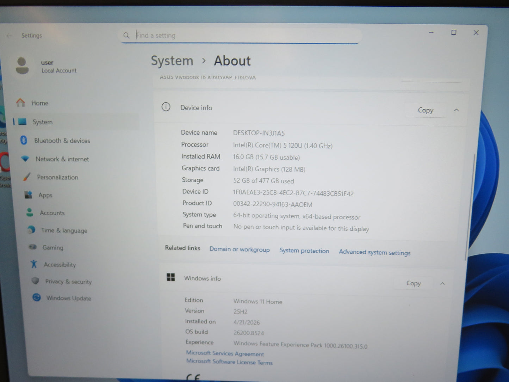
Task: Click the Bluetooth icon in sidebar
Action: (x=24, y=140)
